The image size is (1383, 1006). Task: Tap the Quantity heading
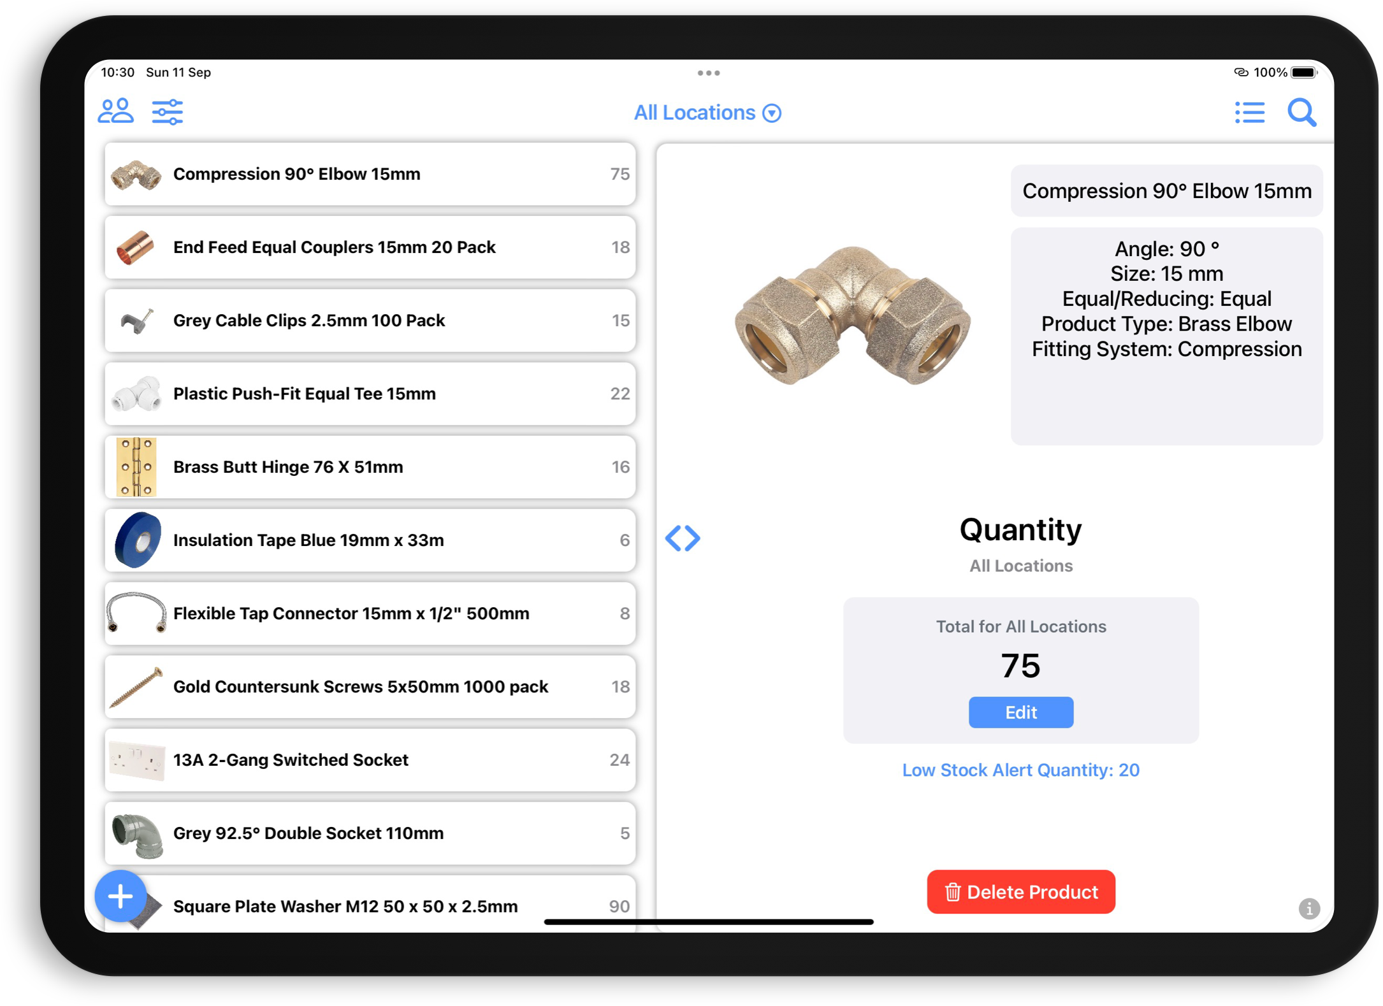tap(1020, 530)
